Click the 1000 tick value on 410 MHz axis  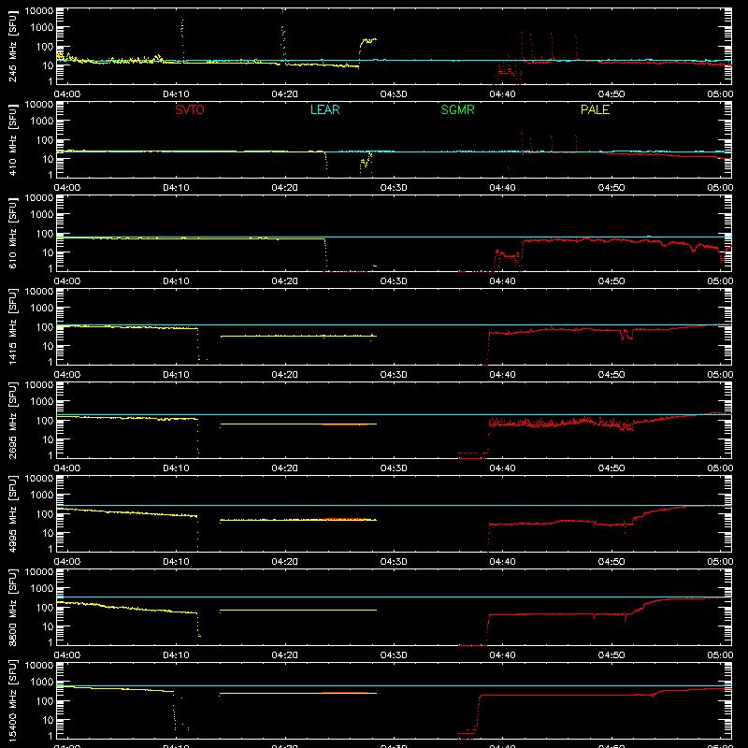[42, 122]
